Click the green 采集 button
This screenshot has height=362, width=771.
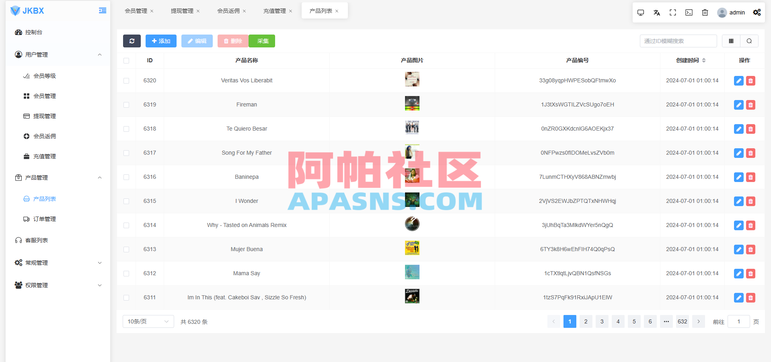coord(262,41)
